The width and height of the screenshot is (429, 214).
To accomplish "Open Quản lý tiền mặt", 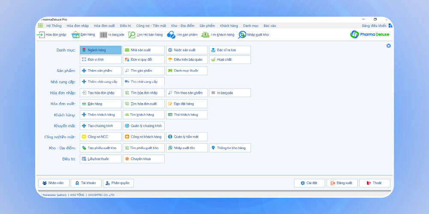I will coord(187,137).
